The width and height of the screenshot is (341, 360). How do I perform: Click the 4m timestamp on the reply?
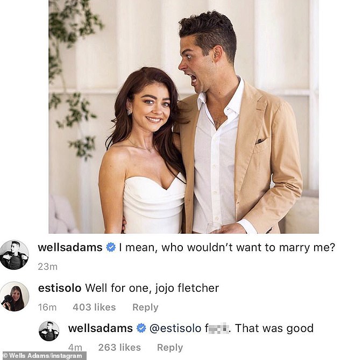point(75,348)
